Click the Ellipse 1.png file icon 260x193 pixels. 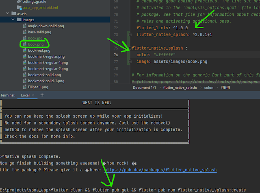point(25,87)
